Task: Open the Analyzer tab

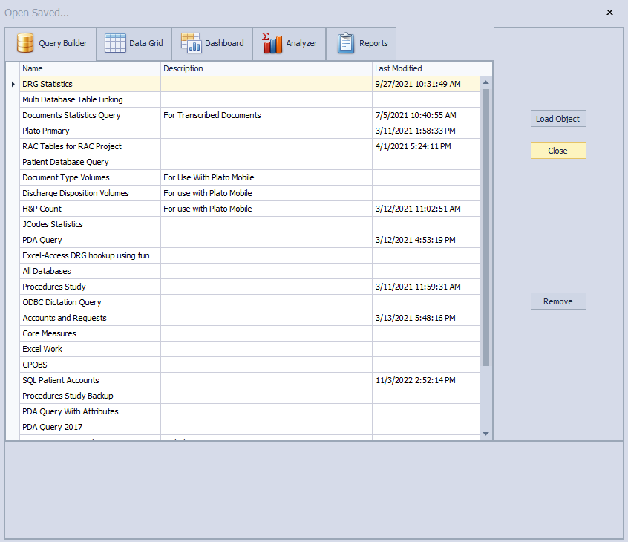Action: pos(290,44)
